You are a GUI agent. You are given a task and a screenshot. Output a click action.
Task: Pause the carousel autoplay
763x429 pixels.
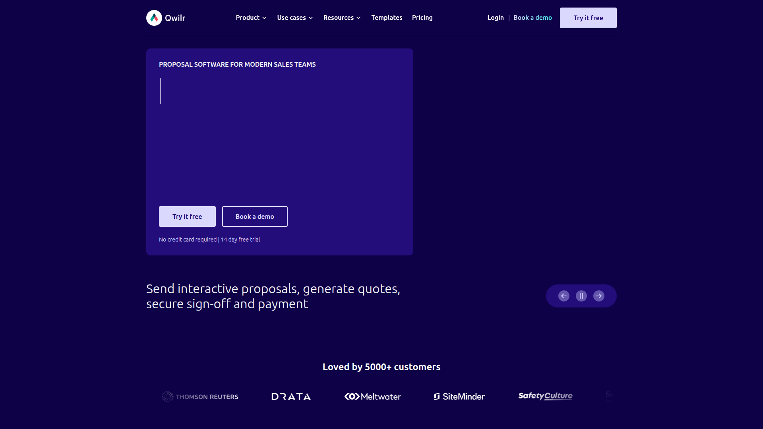tap(581, 296)
